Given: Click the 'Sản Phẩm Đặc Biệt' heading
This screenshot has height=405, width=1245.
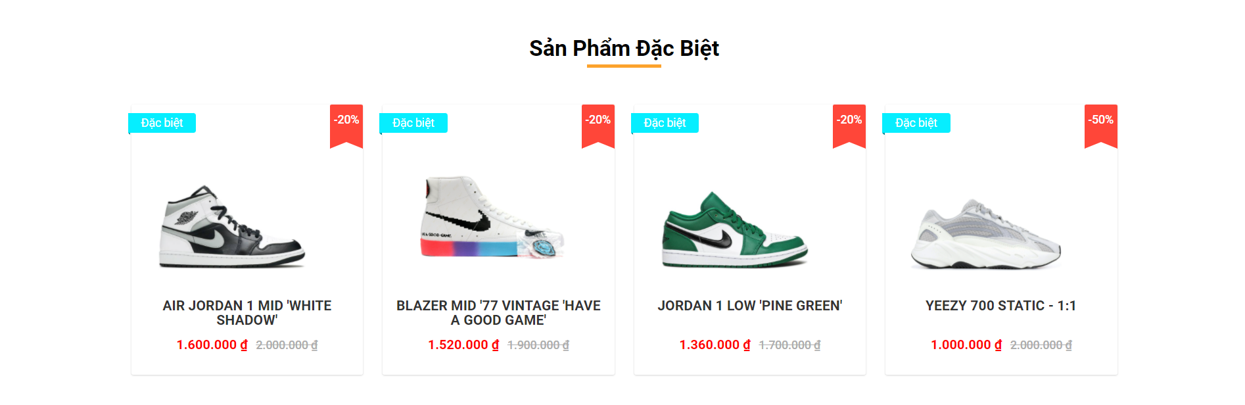Looking at the screenshot, I should (622, 47).
